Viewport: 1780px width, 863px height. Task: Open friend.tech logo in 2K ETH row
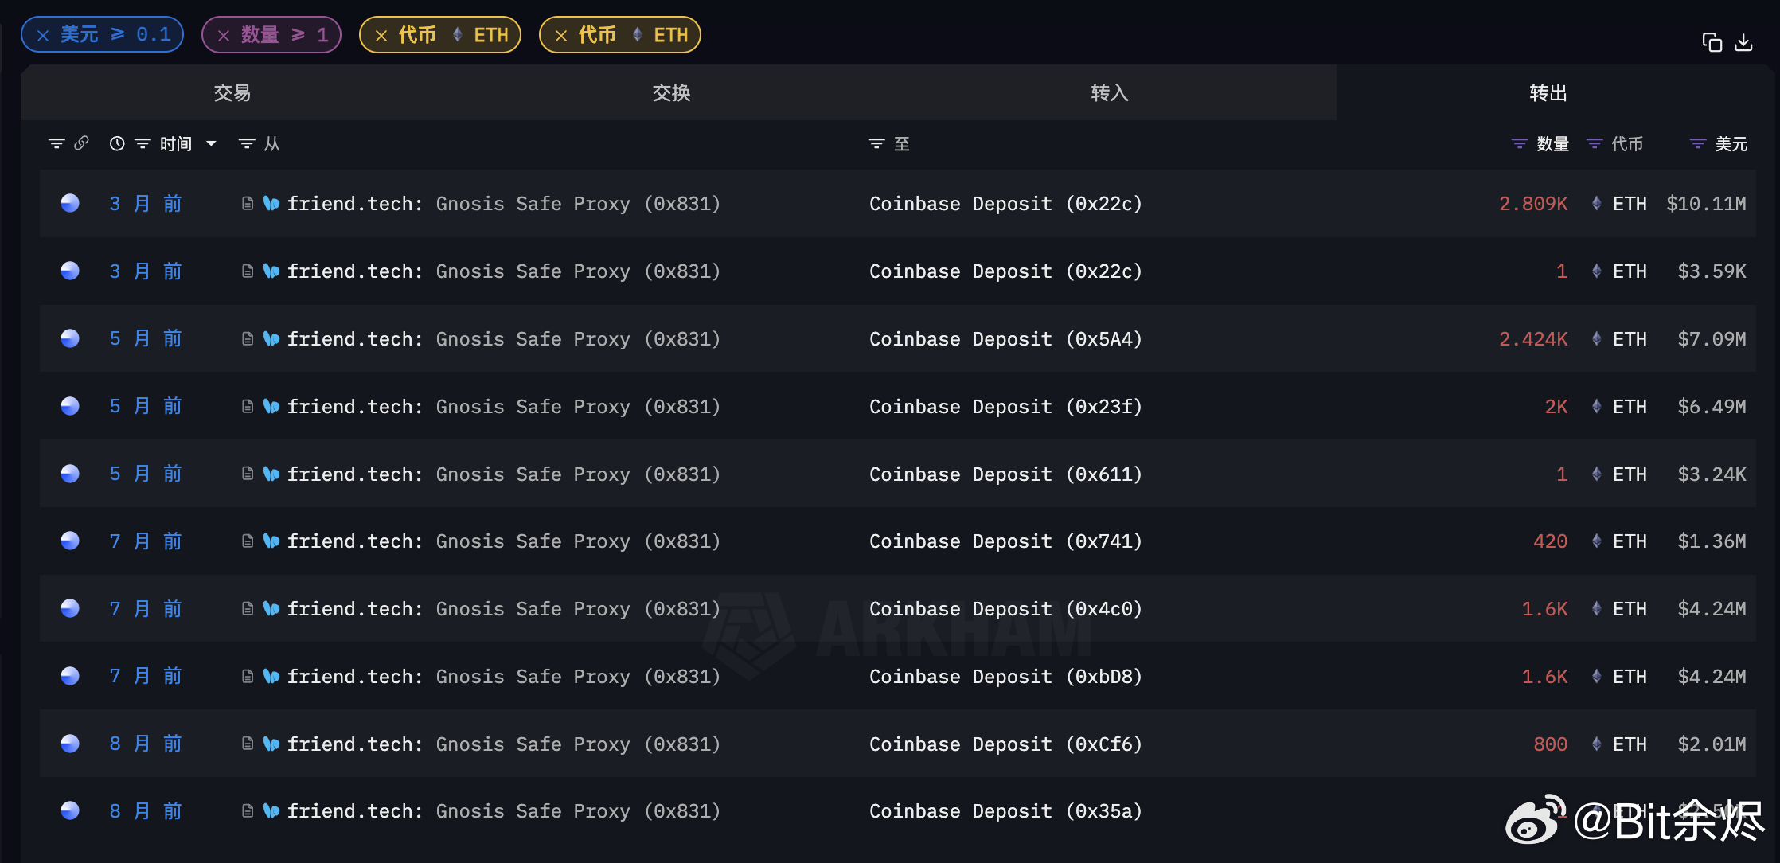coord(271,406)
